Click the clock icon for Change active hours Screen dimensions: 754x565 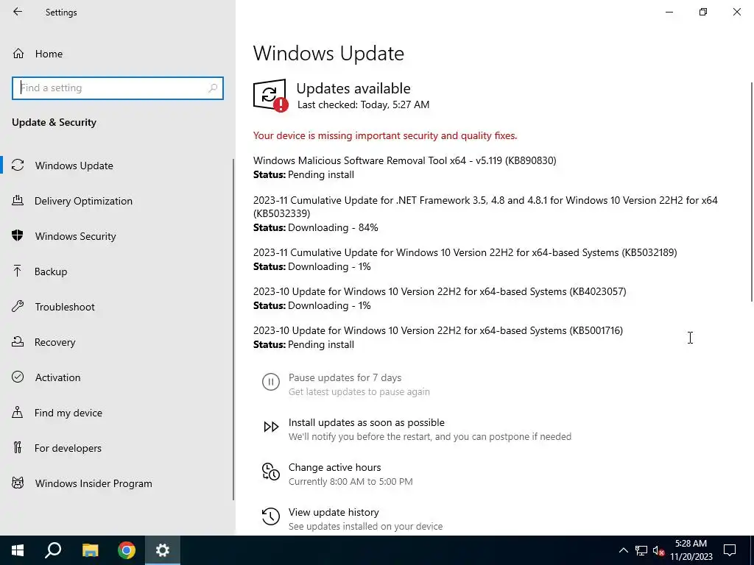[x=271, y=472]
